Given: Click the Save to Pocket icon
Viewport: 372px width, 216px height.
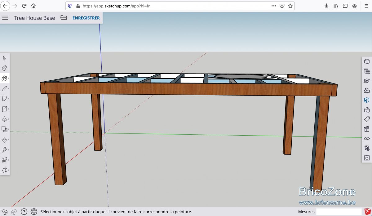Looking at the screenshot, I should click(282, 6).
